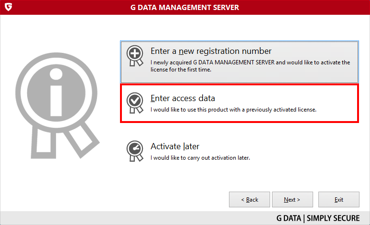Viewport: 370px width, 225px height.
Task: Click the white letter i inside large badge
Action: 56,92
